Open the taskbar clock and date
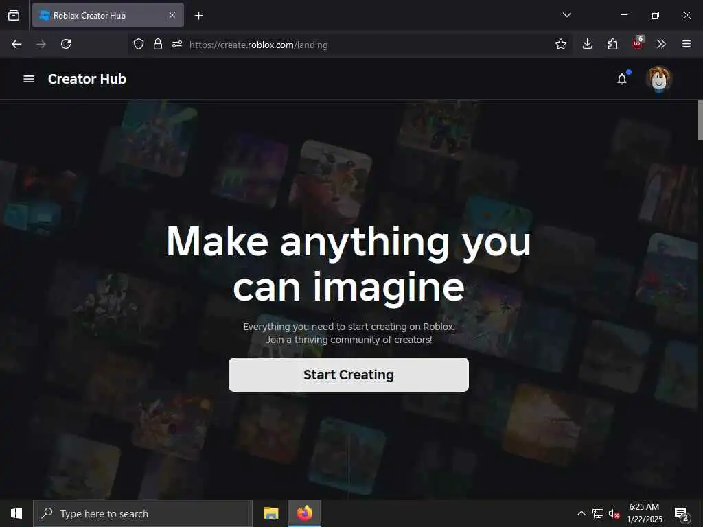This screenshot has height=527, width=703. coord(644,513)
